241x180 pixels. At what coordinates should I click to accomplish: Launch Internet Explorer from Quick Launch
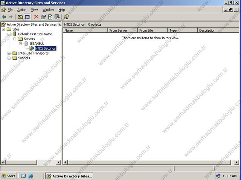tap(31, 176)
